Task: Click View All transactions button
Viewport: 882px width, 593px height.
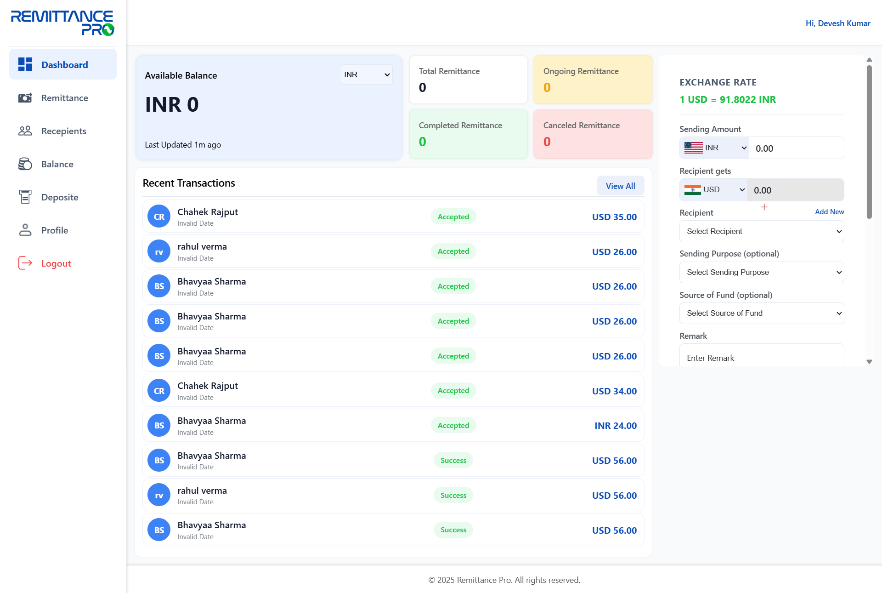Action: point(620,186)
